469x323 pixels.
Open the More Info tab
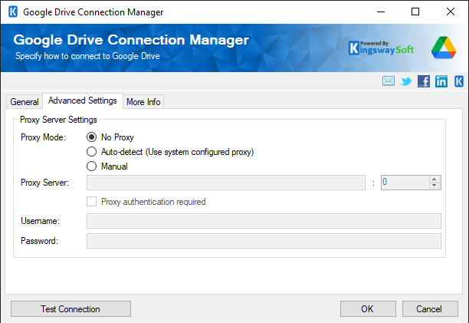pos(143,102)
